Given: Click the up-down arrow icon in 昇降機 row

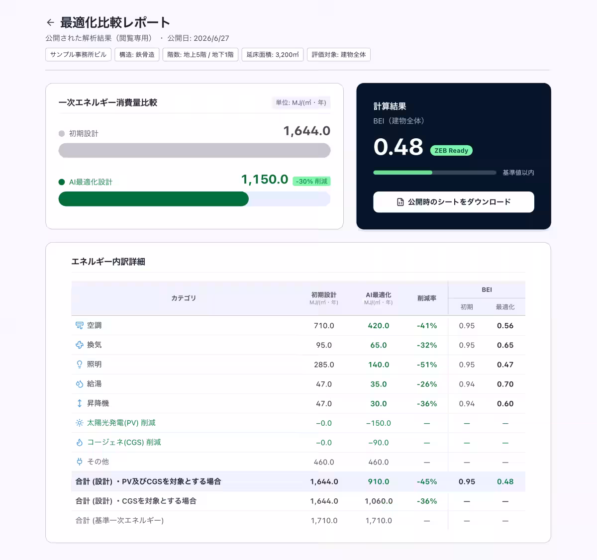Looking at the screenshot, I should tap(79, 403).
